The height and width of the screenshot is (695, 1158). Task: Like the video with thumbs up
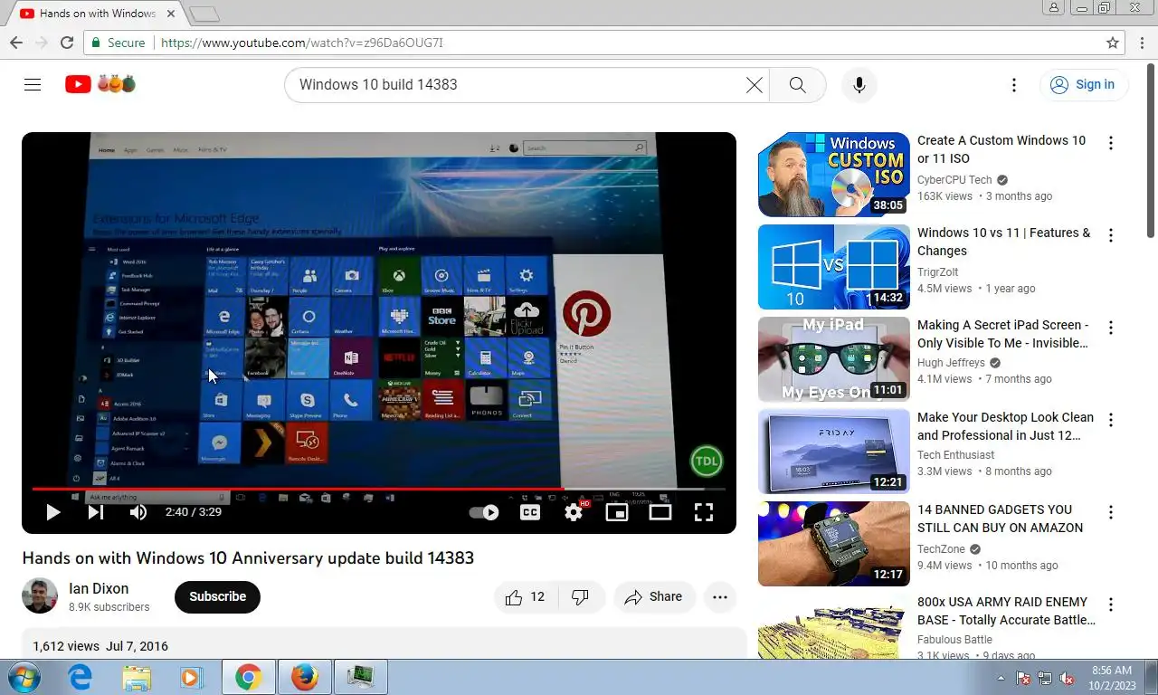click(x=526, y=596)
